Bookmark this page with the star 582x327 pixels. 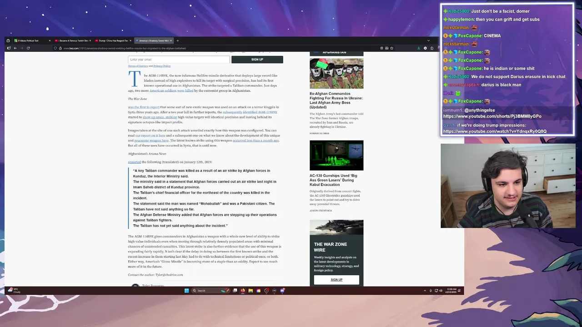[x=391, y=48]
